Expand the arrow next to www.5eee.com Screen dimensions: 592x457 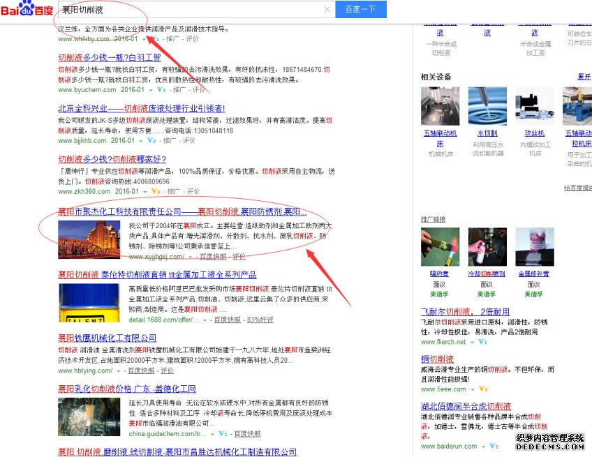pyautogui.click(x=473, y=390)
